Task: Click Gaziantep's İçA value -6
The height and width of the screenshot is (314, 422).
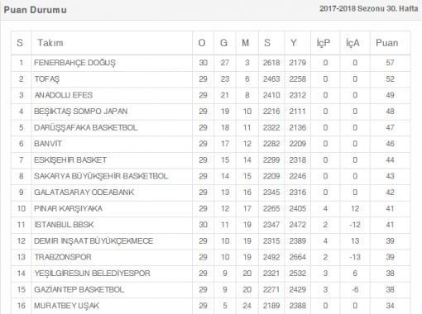Action: click(355, 289)
